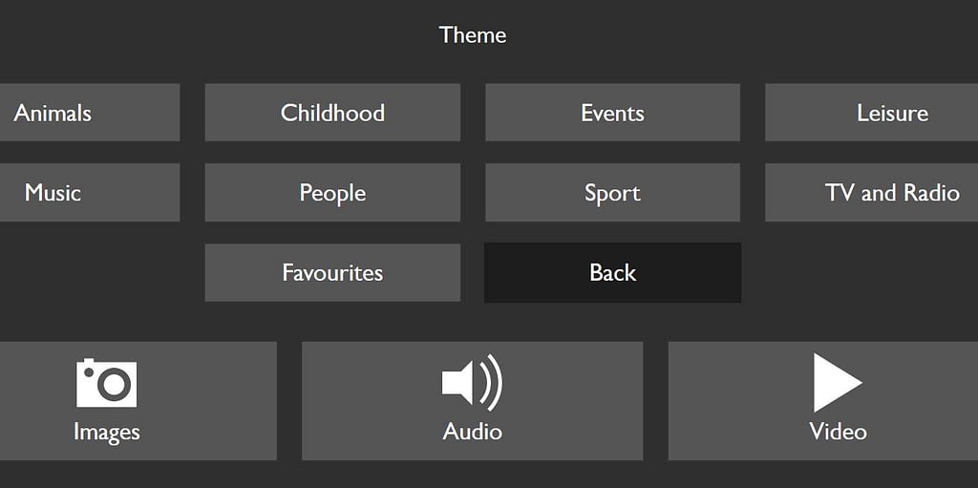Switch media type to Images tile

point(138,401)
